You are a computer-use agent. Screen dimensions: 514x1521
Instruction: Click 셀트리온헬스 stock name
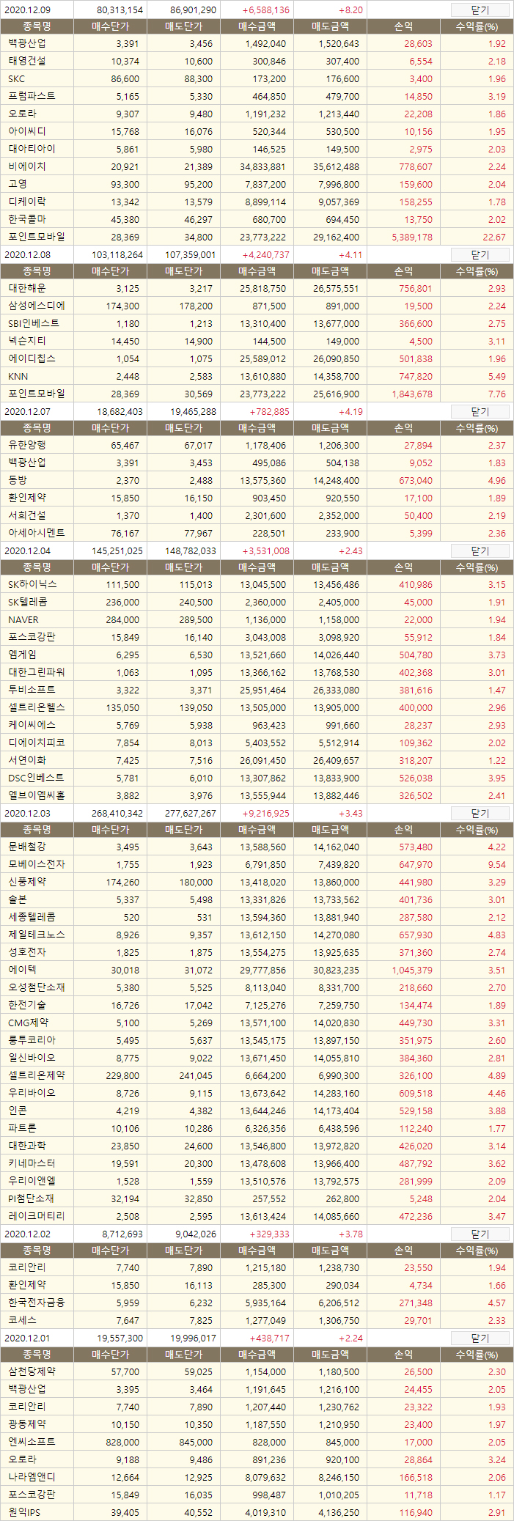coord(36,708)
